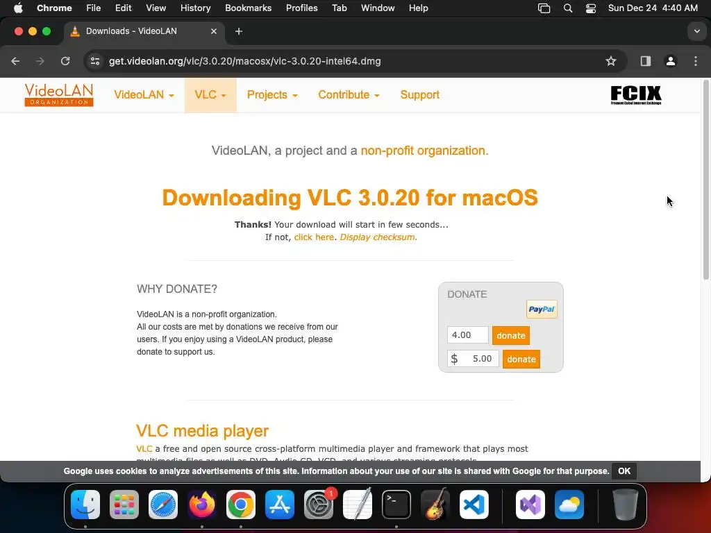Open the Window menu
The height and width of the screenshot is (533, 711).
(x=378, y=8)
